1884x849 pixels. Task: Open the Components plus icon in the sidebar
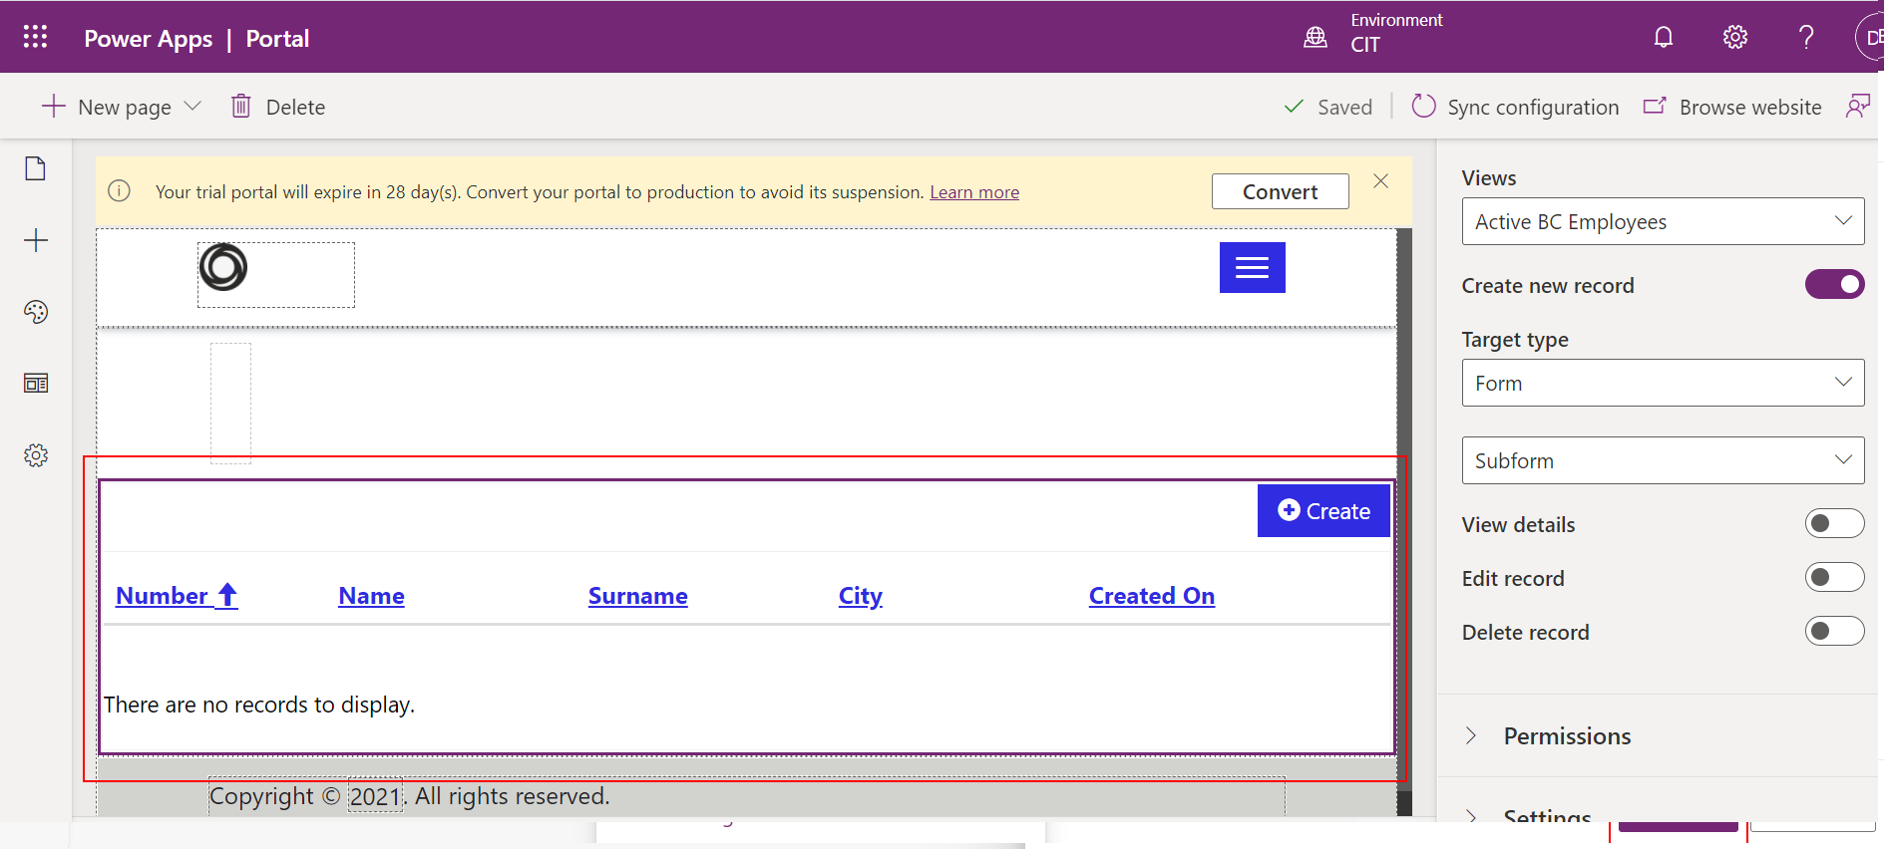pyautogui.click(x=36, y=240)
